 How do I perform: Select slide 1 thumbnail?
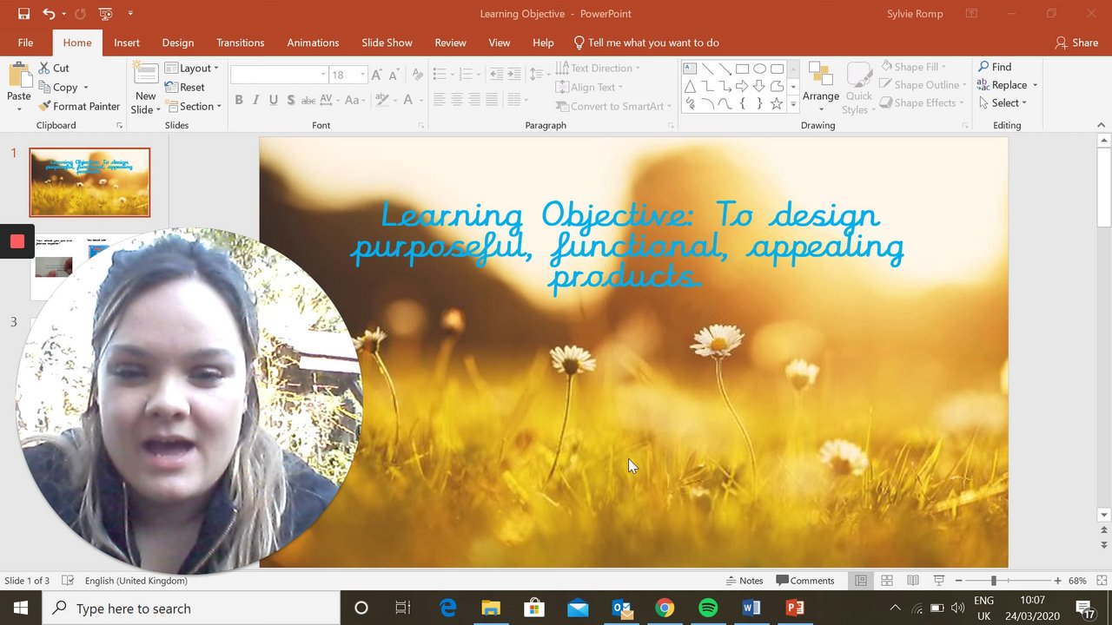coord(89,182)
